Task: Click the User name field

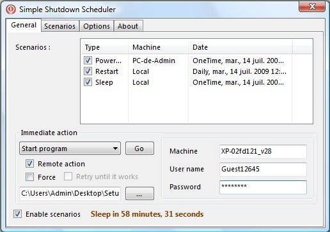Action: [263, 169]
